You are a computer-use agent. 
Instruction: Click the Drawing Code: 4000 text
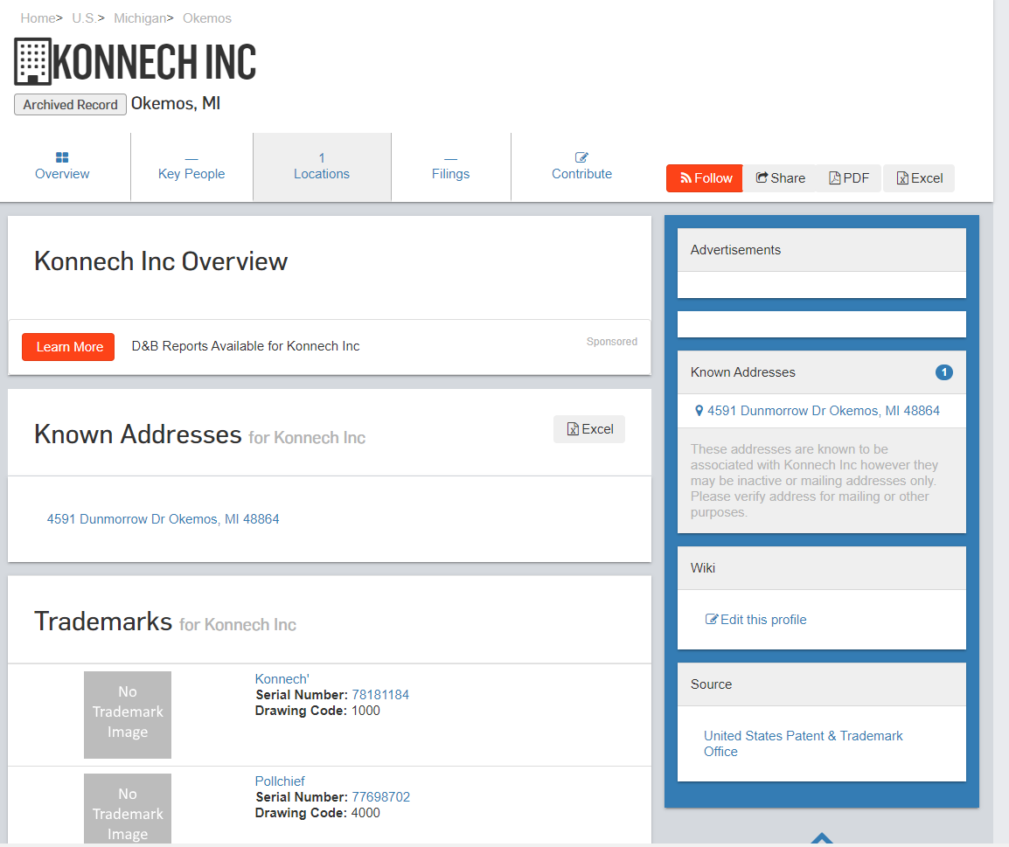point(318,813)
